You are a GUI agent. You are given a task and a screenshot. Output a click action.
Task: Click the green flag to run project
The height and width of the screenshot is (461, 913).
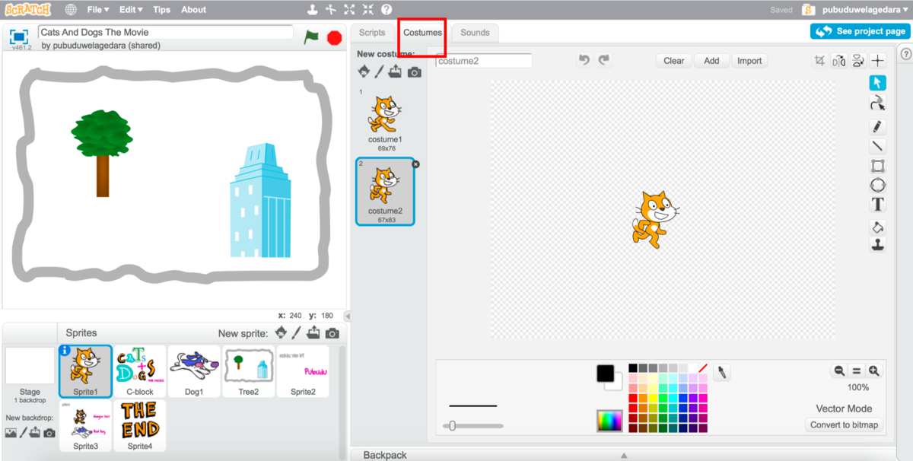(310, 37)
